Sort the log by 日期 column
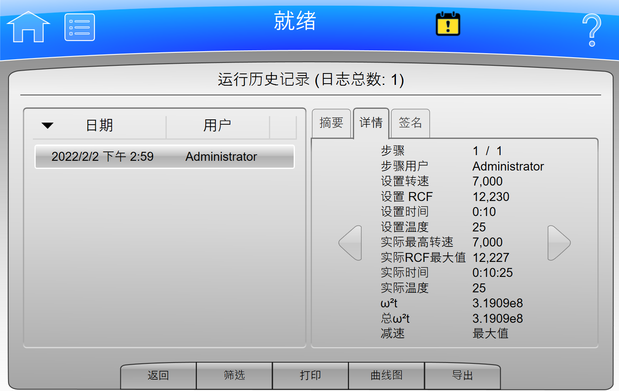 [x=100, y=125]
